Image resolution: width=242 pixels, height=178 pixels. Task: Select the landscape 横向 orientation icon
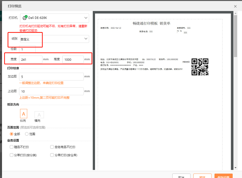click(39, 115)
